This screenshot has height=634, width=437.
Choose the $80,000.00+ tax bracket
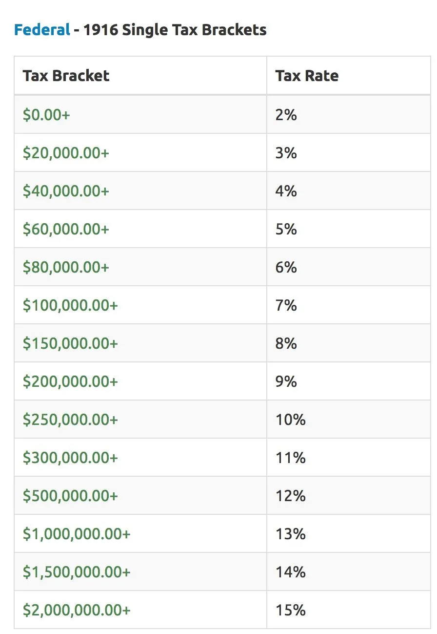point(66,267)
